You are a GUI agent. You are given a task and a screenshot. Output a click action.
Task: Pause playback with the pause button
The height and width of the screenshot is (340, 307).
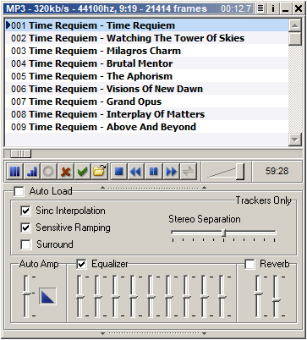[x=154, y=172]
